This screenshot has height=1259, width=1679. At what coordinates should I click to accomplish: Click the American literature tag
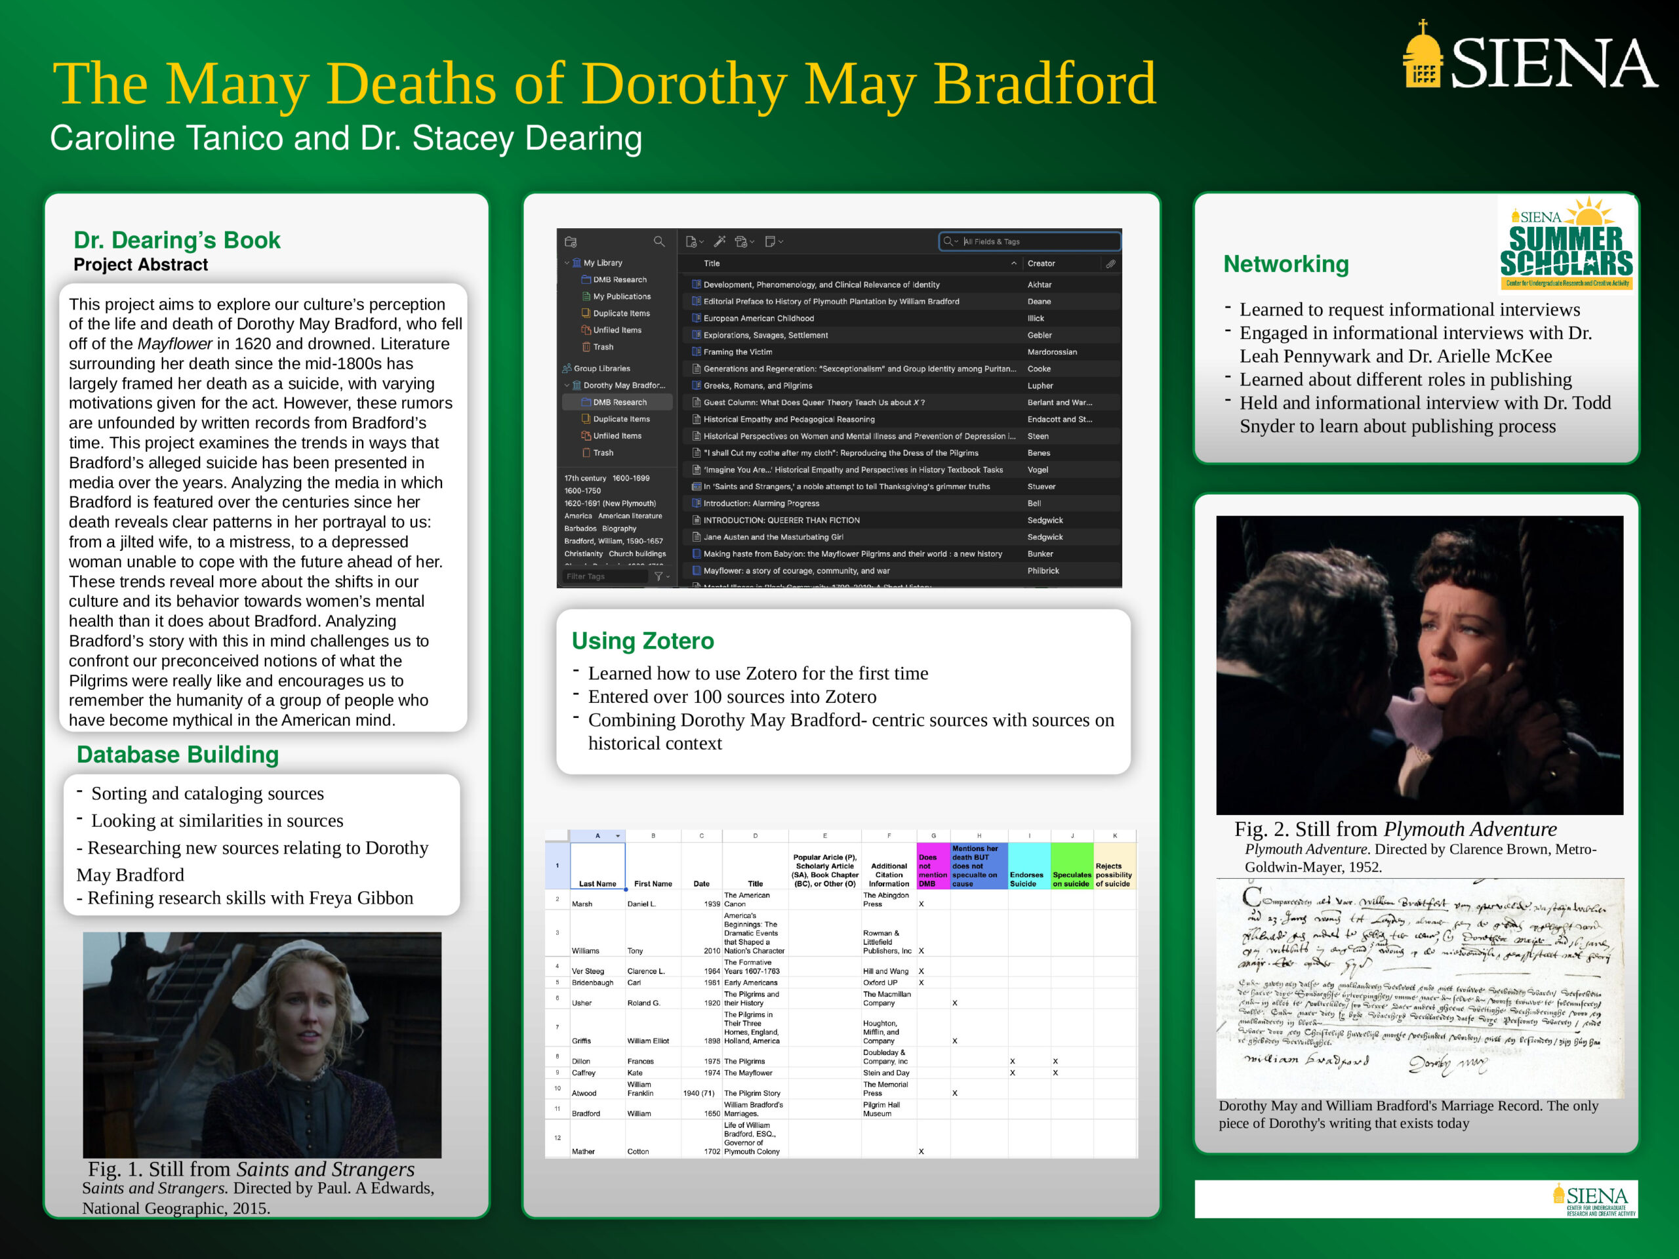[629, 516]
